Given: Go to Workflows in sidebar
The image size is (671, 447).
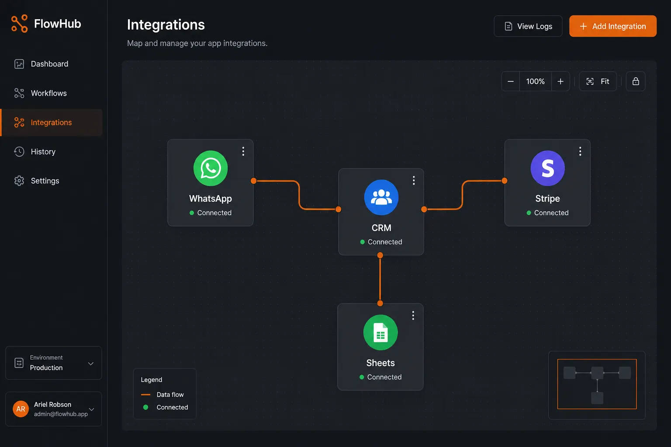Looking at the screenshot, I should pos(52,93).
